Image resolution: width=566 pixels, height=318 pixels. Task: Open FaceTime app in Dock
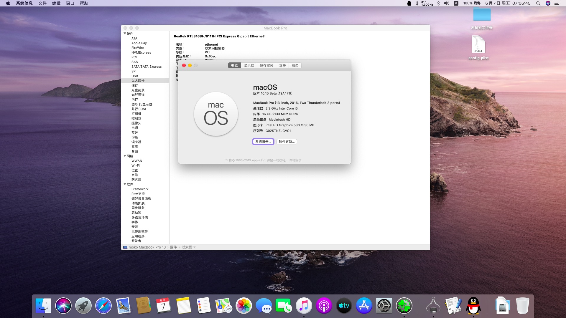click(x=284, y=306)
